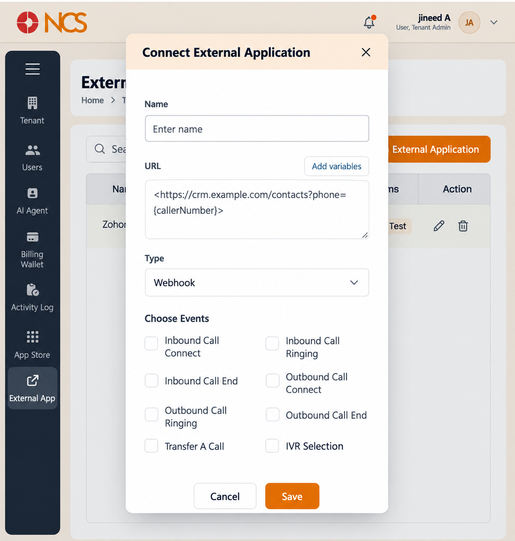
Task: Check Outbound Call Ringing event
Action: (151, 414)
